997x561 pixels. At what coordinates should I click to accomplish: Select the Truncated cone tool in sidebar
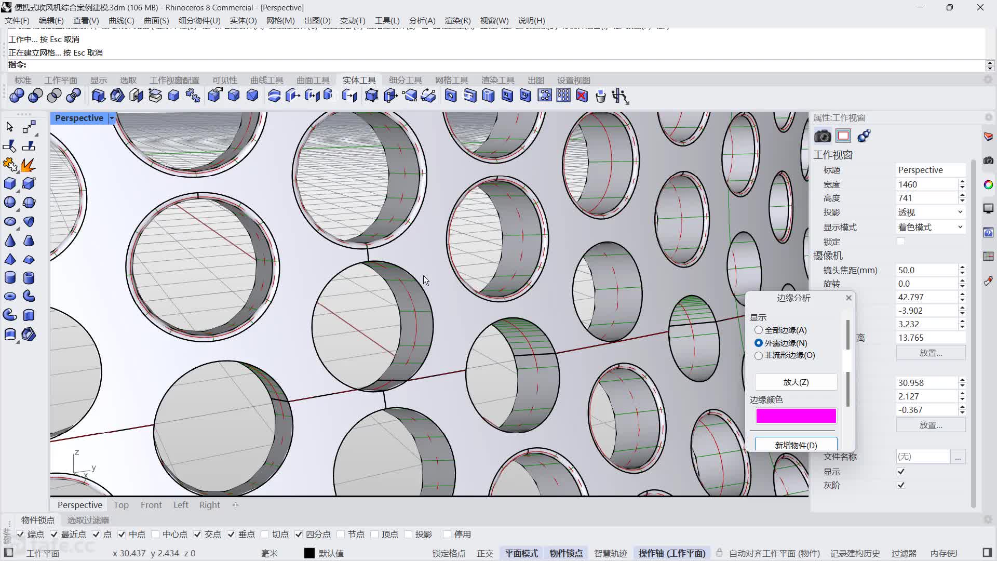pyautogui.click(x=29, y=241)
